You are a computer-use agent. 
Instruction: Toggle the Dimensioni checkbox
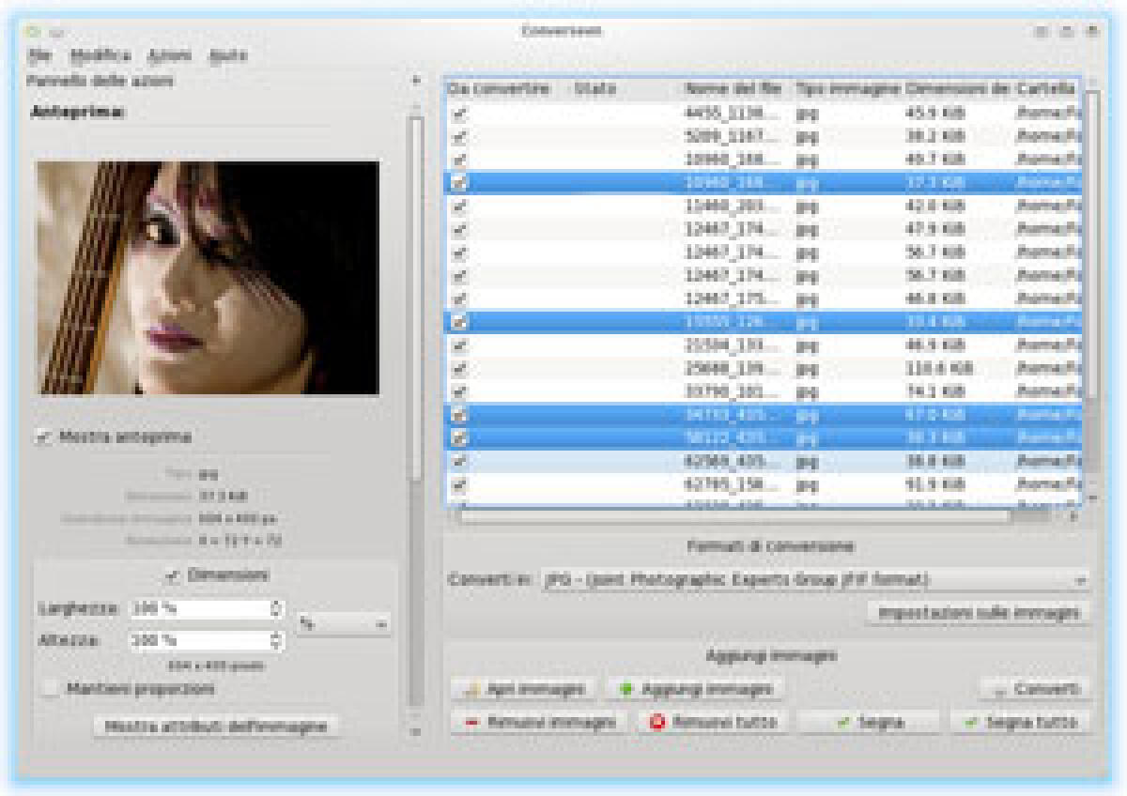pos(172,575)
